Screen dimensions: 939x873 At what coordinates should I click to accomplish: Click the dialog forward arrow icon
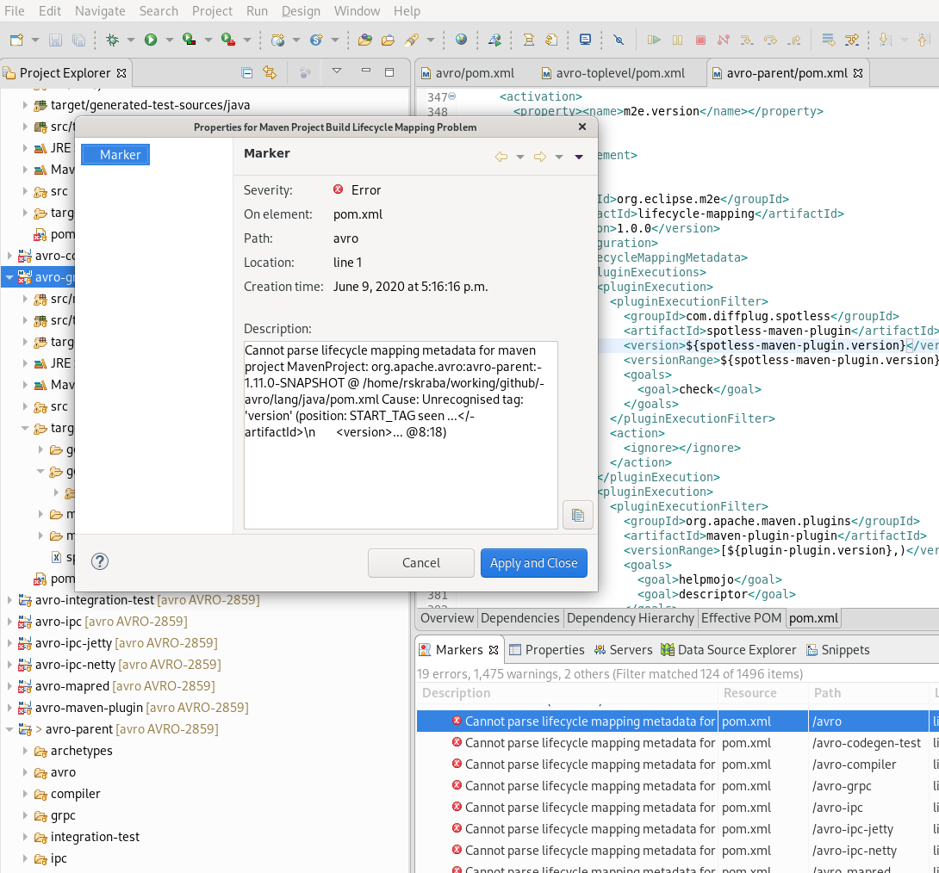(x=539, y=157)
